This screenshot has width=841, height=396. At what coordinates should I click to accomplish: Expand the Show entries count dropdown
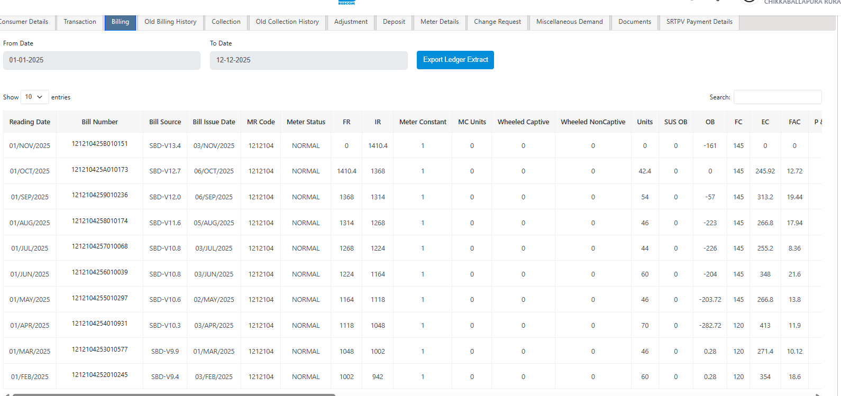[x=34, y=97]
